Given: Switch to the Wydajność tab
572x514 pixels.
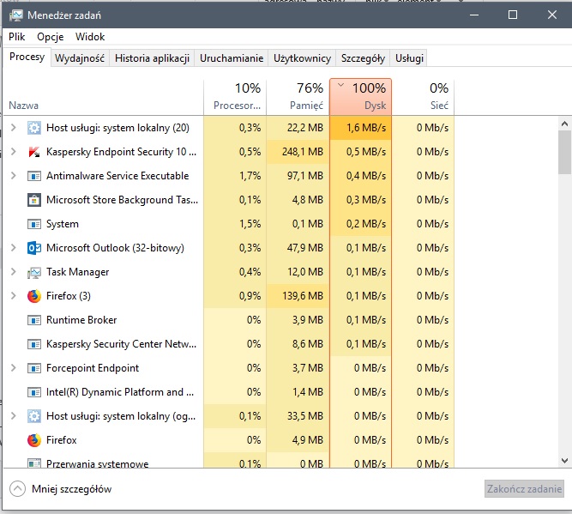Looking at the screenshot, I should (80, 58).
